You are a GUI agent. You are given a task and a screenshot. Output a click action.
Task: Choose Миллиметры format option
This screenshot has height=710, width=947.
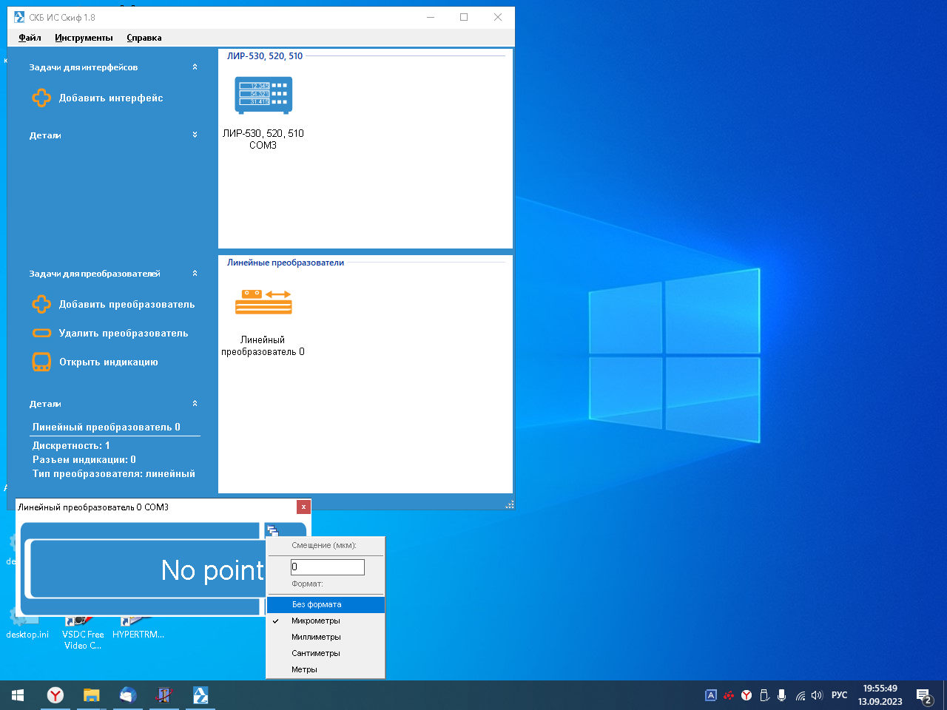[x=316, y=637]
